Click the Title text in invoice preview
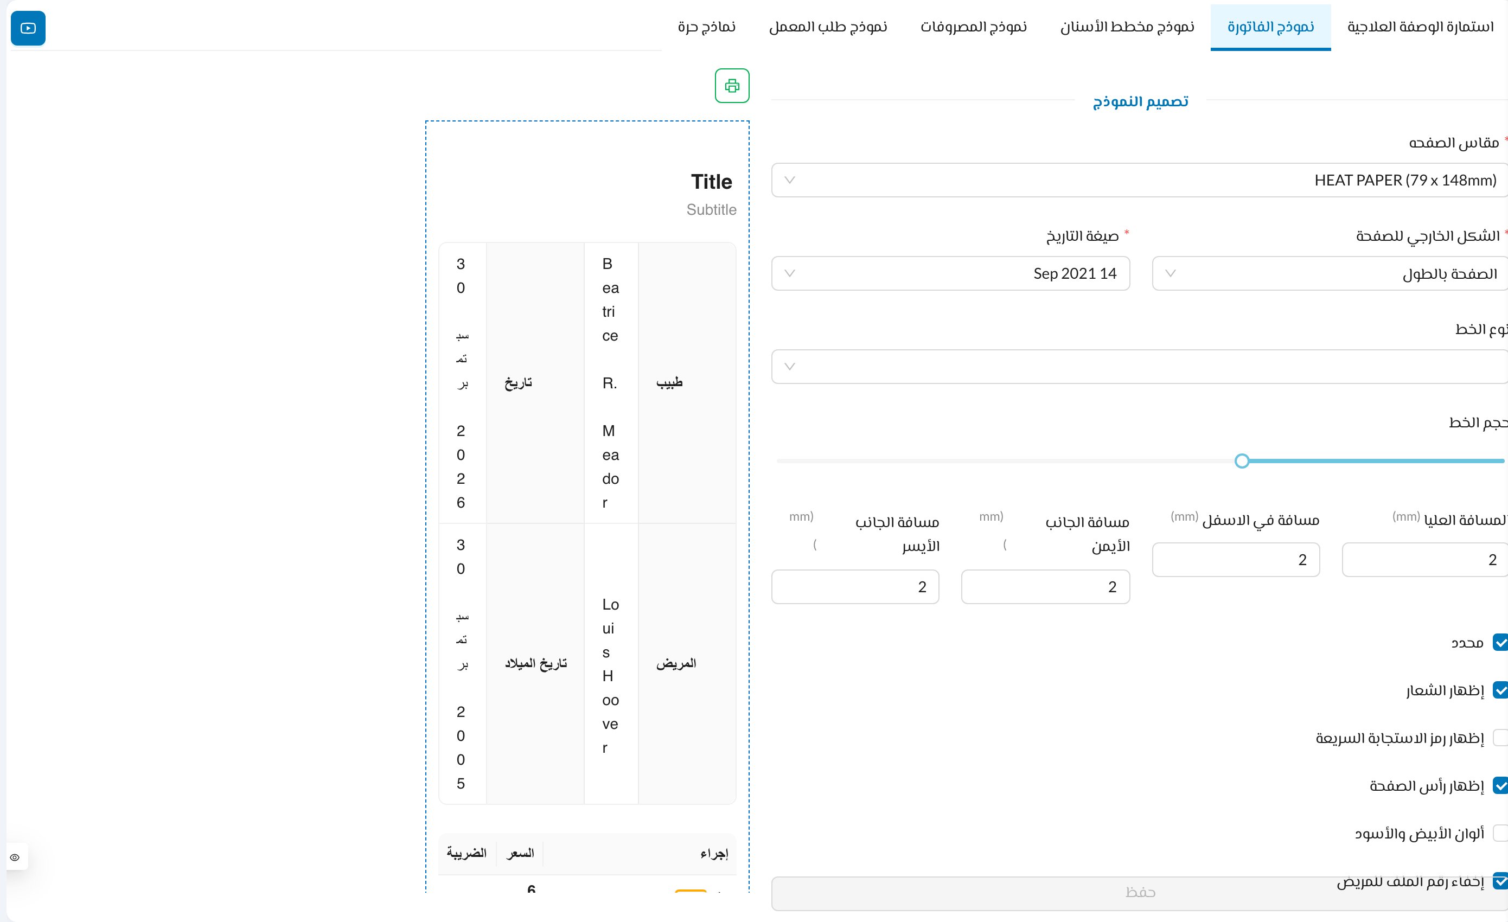The height and width of the screenshot is (922, 1508). point(711,182)
